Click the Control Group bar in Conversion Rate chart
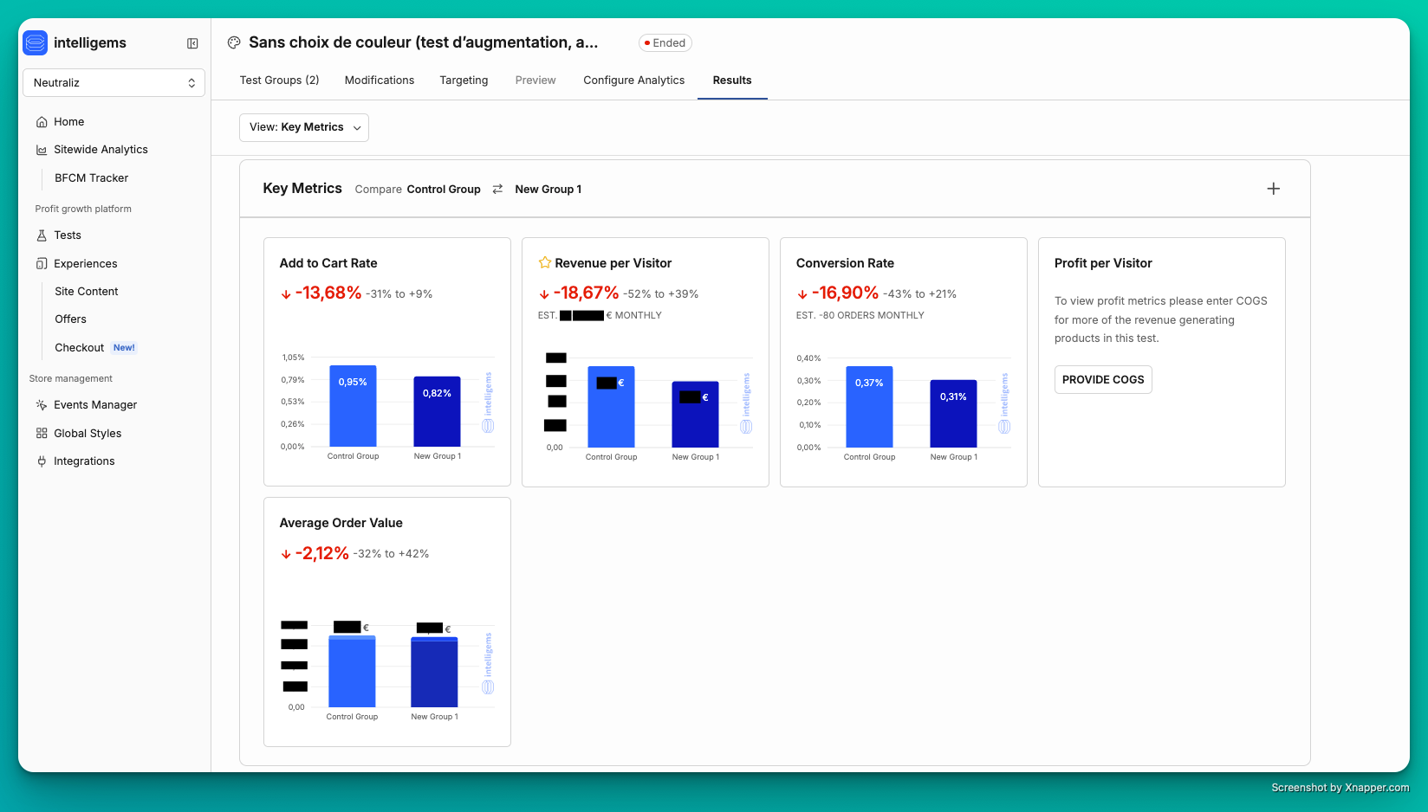The image size is (1428, 812). pos(869,407)
